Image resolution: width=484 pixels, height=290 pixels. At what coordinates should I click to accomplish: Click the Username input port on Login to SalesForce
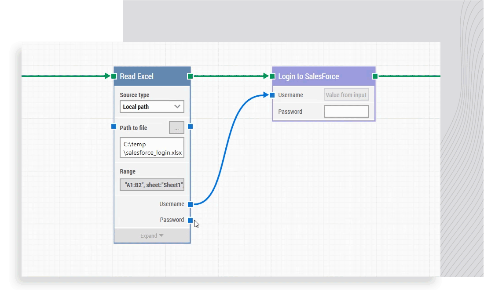point(273,94)
